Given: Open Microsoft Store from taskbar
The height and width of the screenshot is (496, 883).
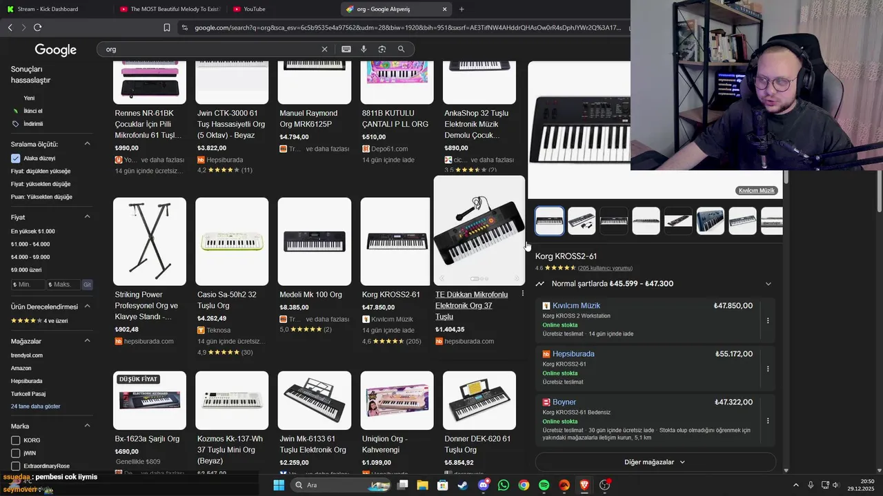Looking at the screenshot, I should (x=442, y=485).
